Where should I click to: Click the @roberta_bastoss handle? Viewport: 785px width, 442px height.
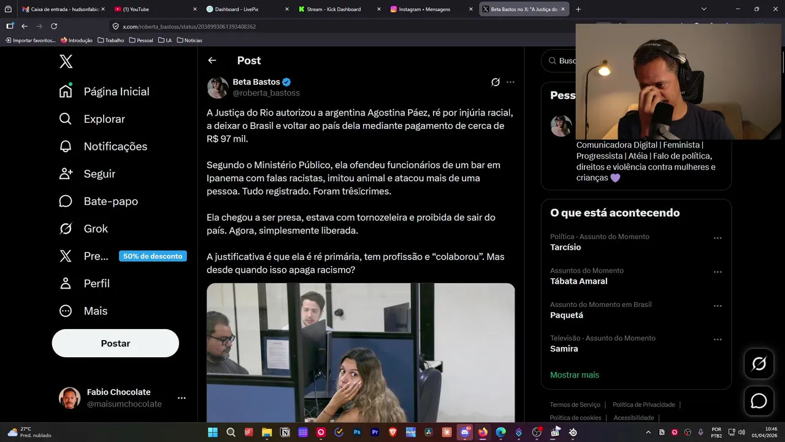coord(266,93)
